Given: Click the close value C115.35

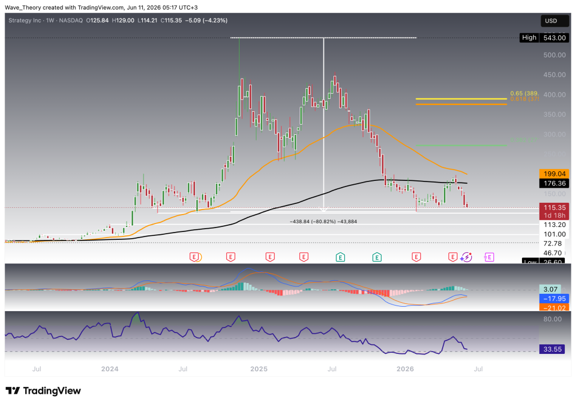Looking at the screenshot, I should click(171, 21).
